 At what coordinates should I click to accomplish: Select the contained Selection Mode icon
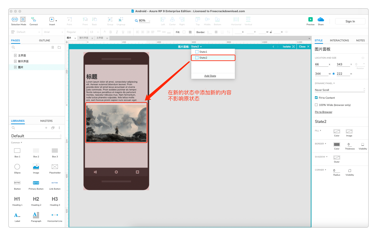23,19
